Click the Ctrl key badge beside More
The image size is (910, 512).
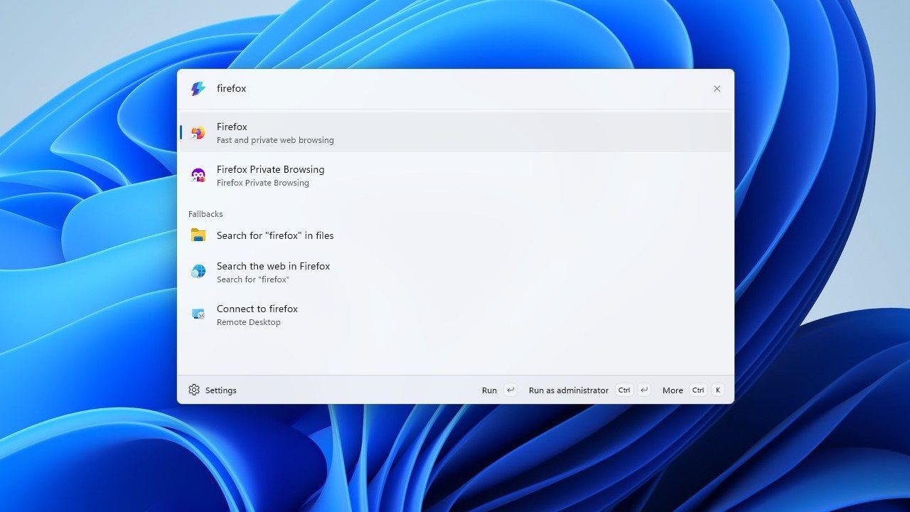point(698,390)
